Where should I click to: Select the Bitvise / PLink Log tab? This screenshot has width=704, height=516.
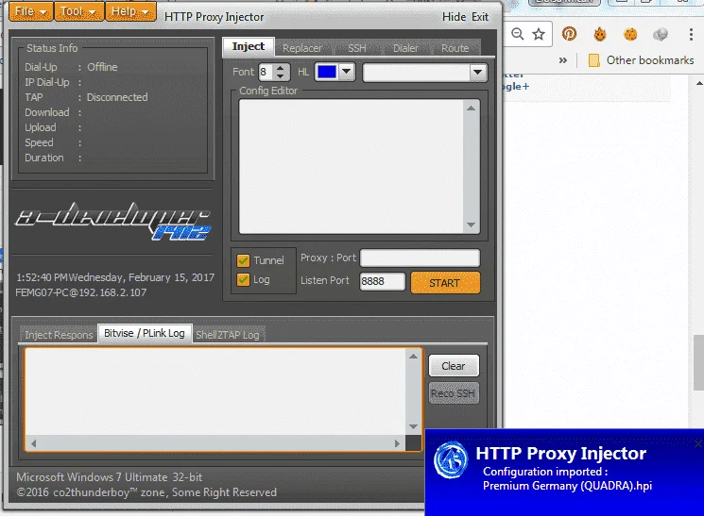[x=145, y=334]
